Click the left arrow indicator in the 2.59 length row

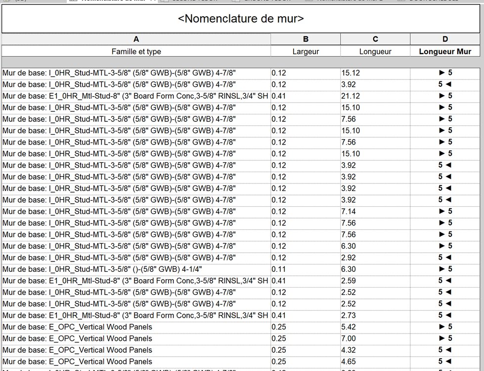point(448,281)
